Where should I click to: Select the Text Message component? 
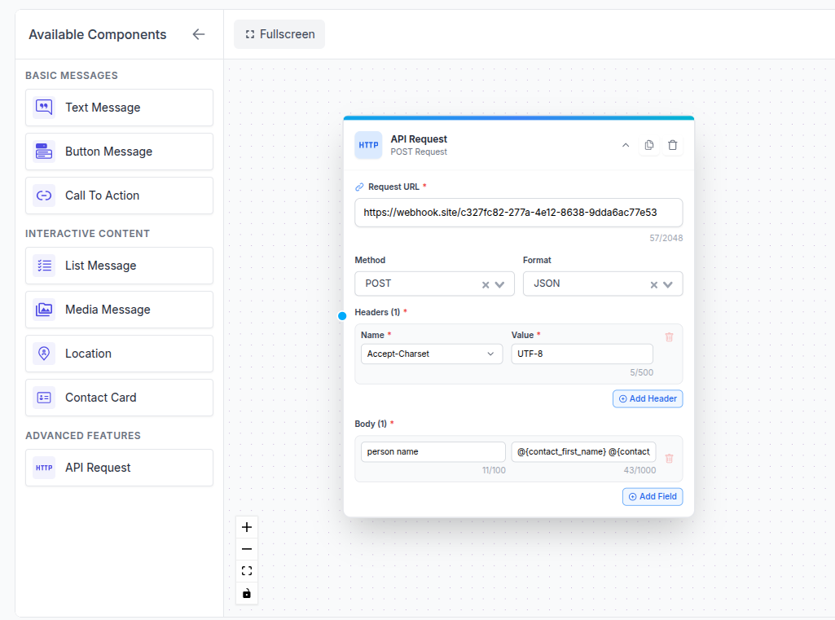[x=119, y=108]
